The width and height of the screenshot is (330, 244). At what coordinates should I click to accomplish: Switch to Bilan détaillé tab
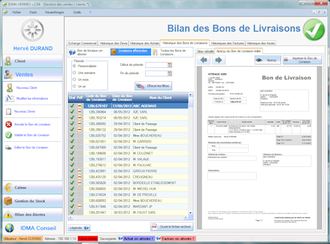click(205, 51)
